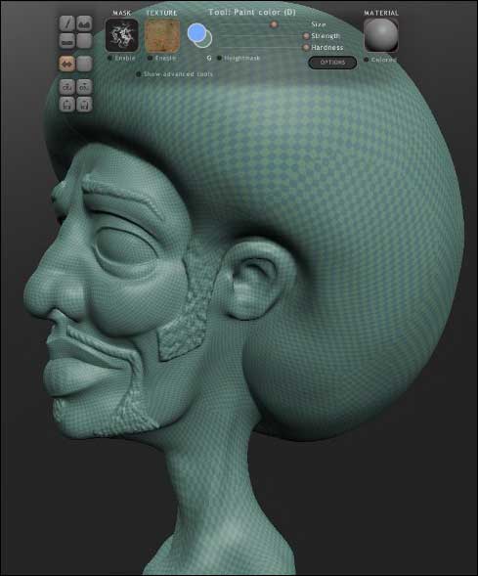The image size is (478, 576).
Task: Open the MASK brush image thumbnail
Action: click(122, 35)
